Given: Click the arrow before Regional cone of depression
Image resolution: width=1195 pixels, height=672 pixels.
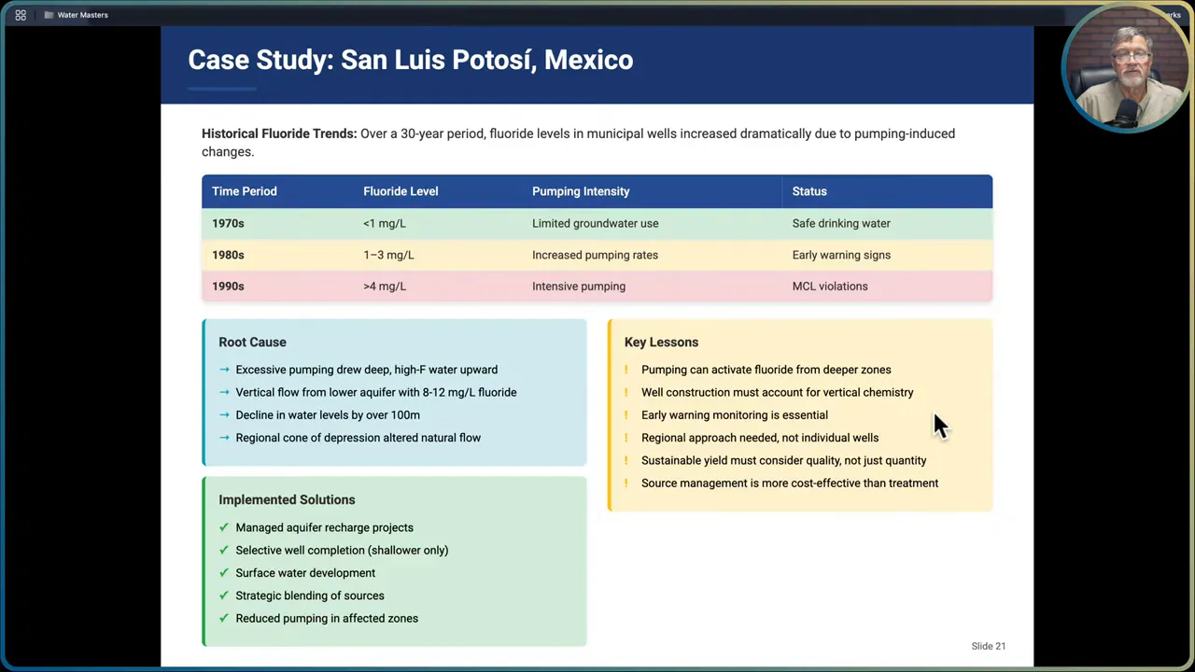Looking at the screenshot, I should (x=224, y=437).
